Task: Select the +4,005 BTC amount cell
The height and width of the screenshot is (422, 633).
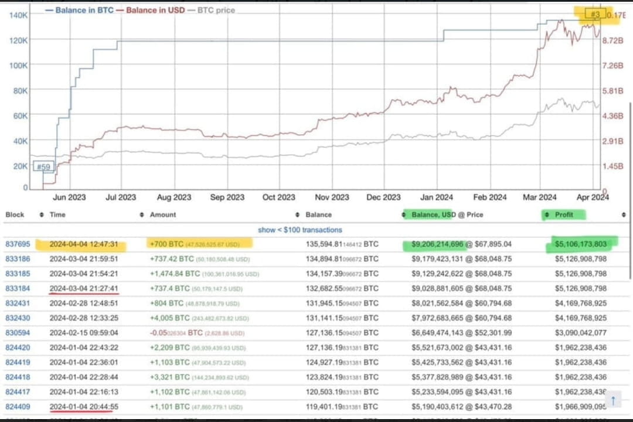Action: click(x=199, y=318)
